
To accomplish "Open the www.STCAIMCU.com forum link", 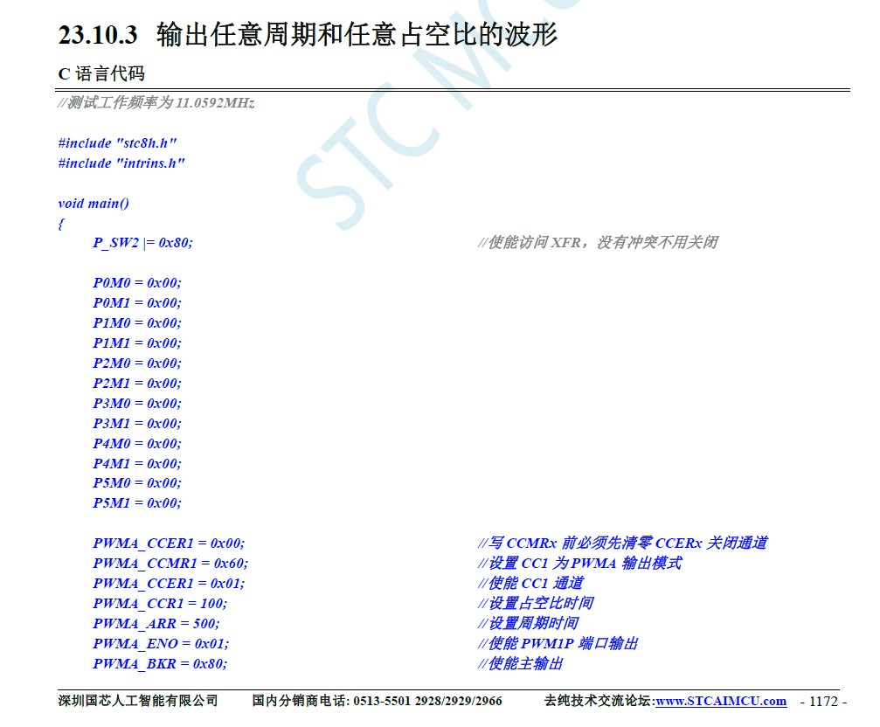I will [x=721, y=701].
